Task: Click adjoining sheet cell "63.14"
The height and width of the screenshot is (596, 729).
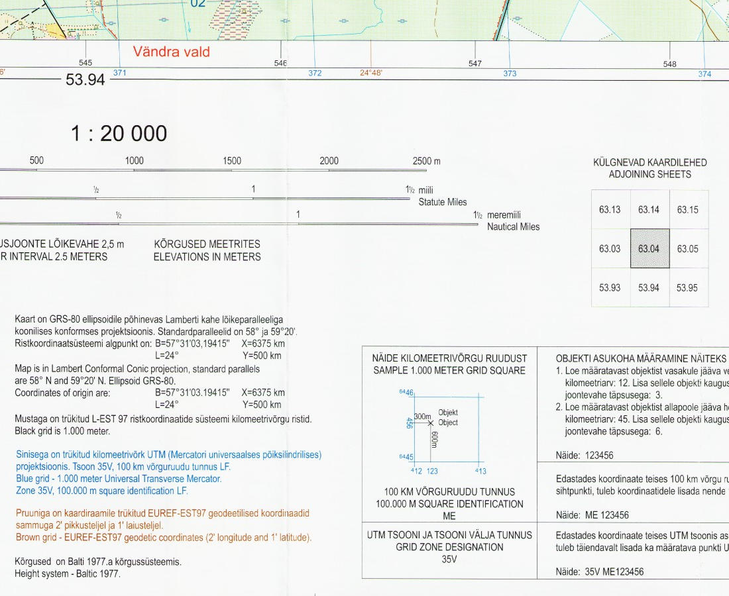Action: [x=649, y=209]
